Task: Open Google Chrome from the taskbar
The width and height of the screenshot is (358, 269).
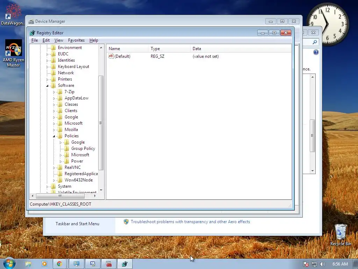Action: 59,264
